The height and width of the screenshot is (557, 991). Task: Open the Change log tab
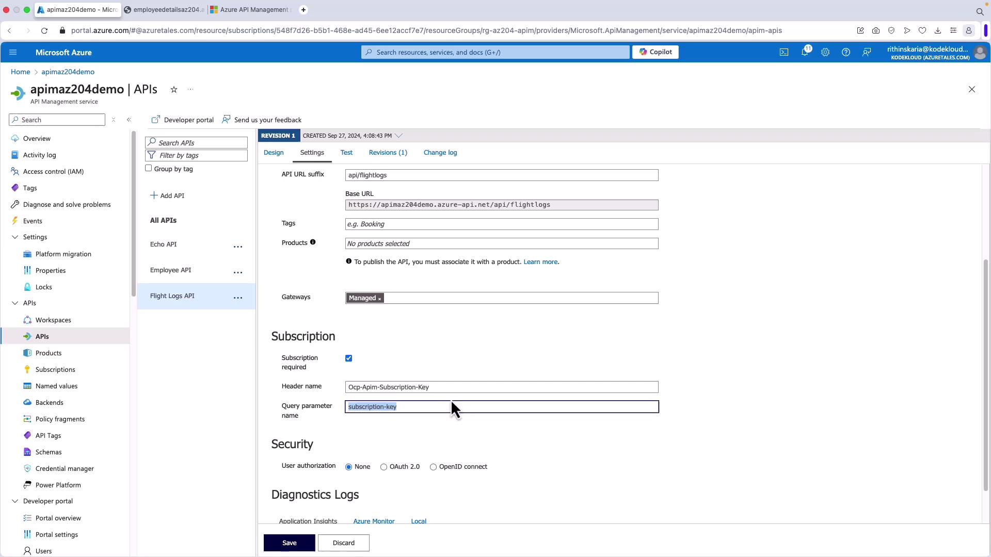point(440,153)
